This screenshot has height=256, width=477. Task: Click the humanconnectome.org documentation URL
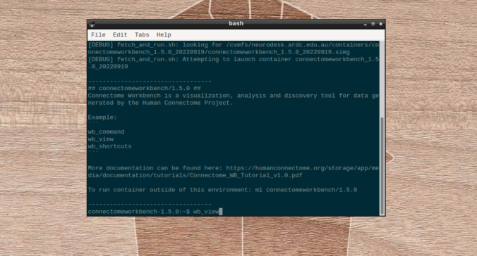click(234, 172)
